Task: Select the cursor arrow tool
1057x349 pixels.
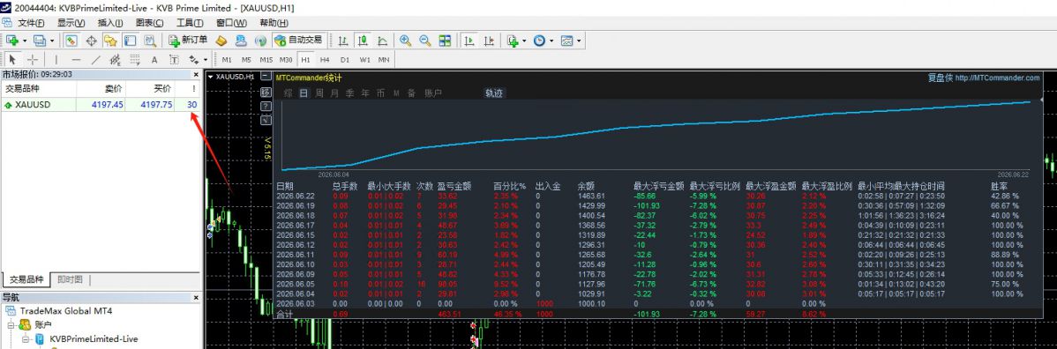Action: (x=13, y=59)
